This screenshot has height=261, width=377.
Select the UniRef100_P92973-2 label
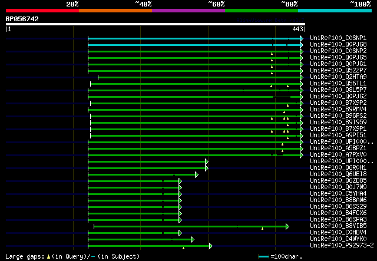[342, 246]
